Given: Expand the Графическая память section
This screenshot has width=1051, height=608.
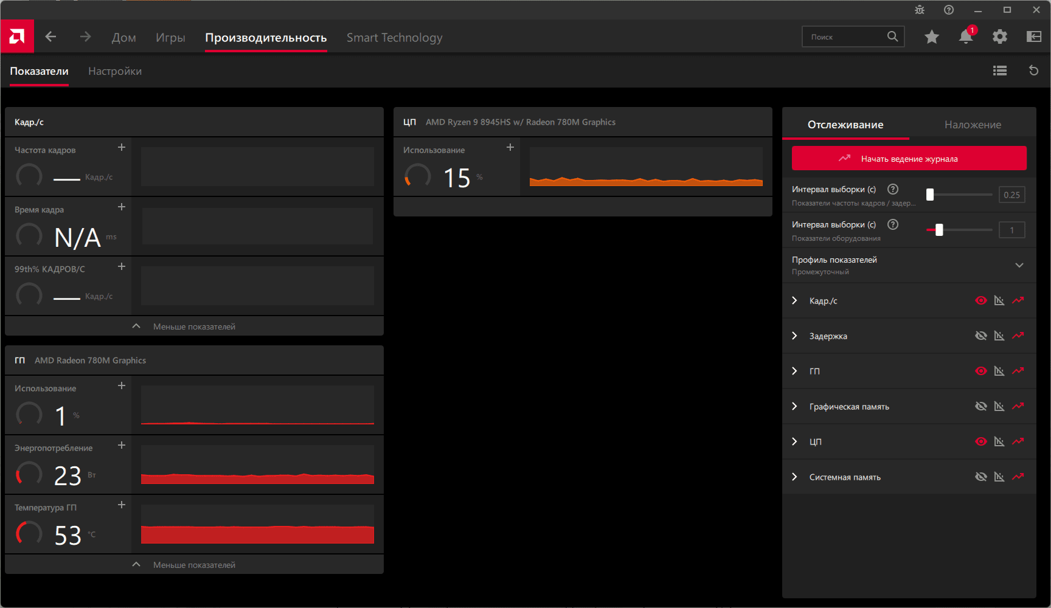Looking at the screenshot, I should click(x=794, y=406).
